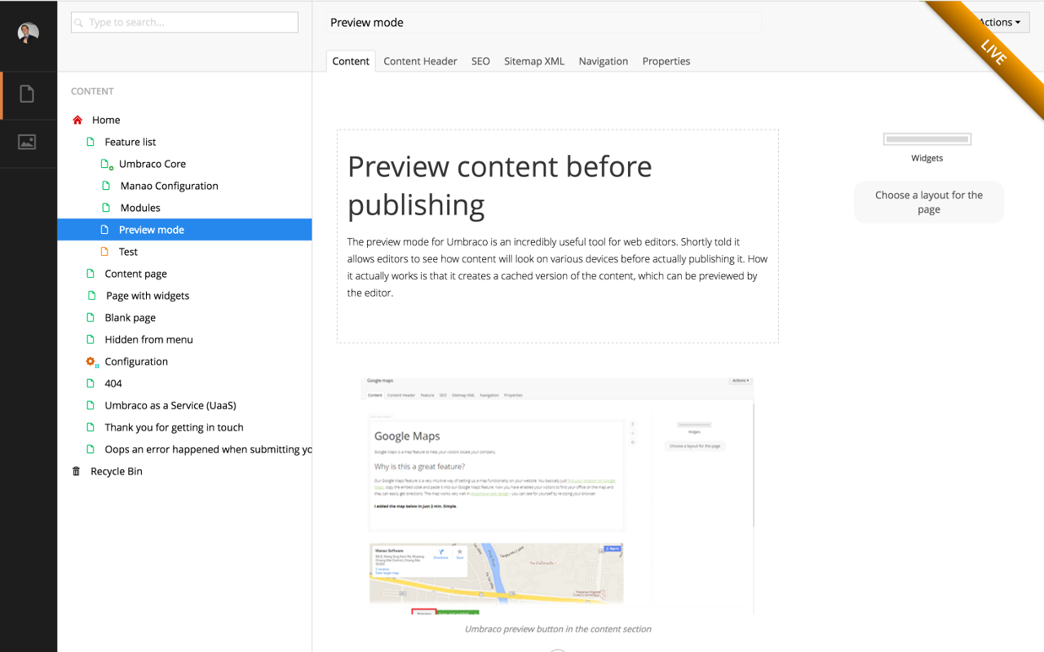Click the Google Maps screenshot image
Screen dimensions: 1044x652
558,496
